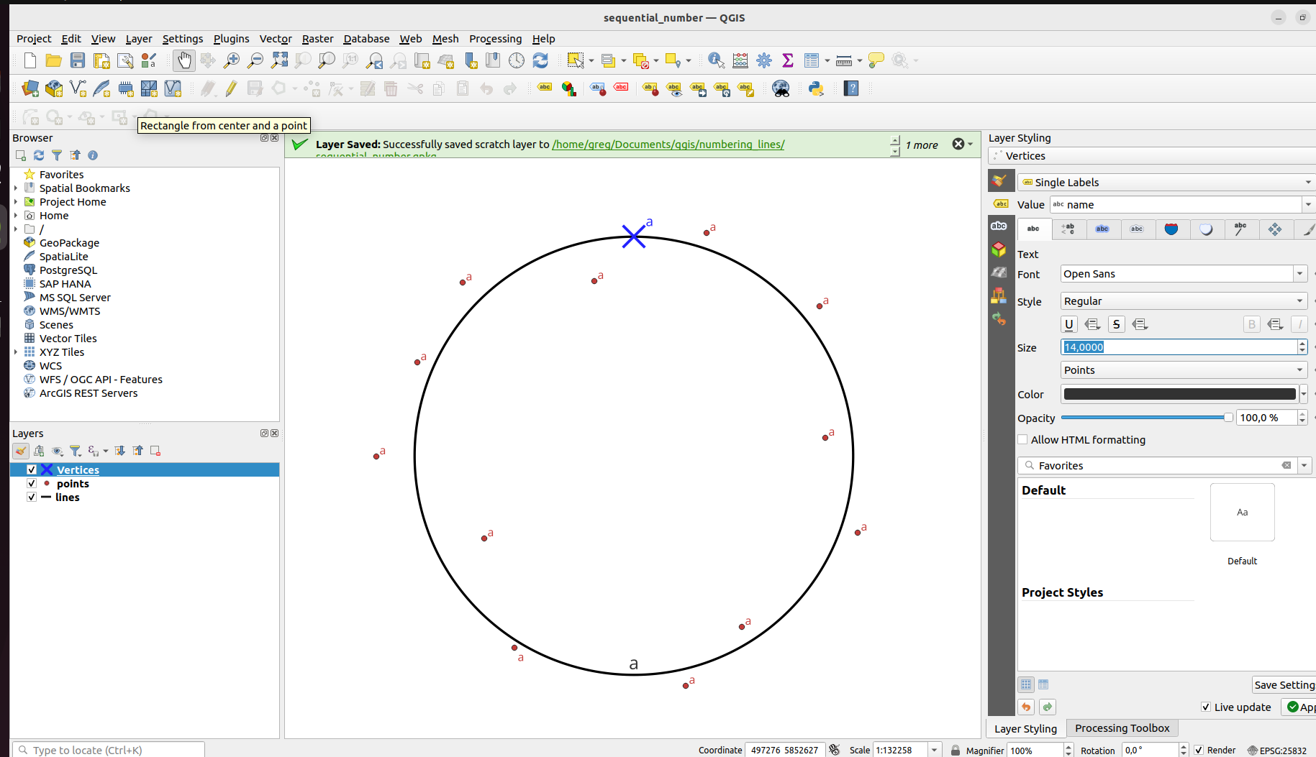Open the size unit Points dropdown
The width and height of the screenshot is (1316, 757).
1184,370
